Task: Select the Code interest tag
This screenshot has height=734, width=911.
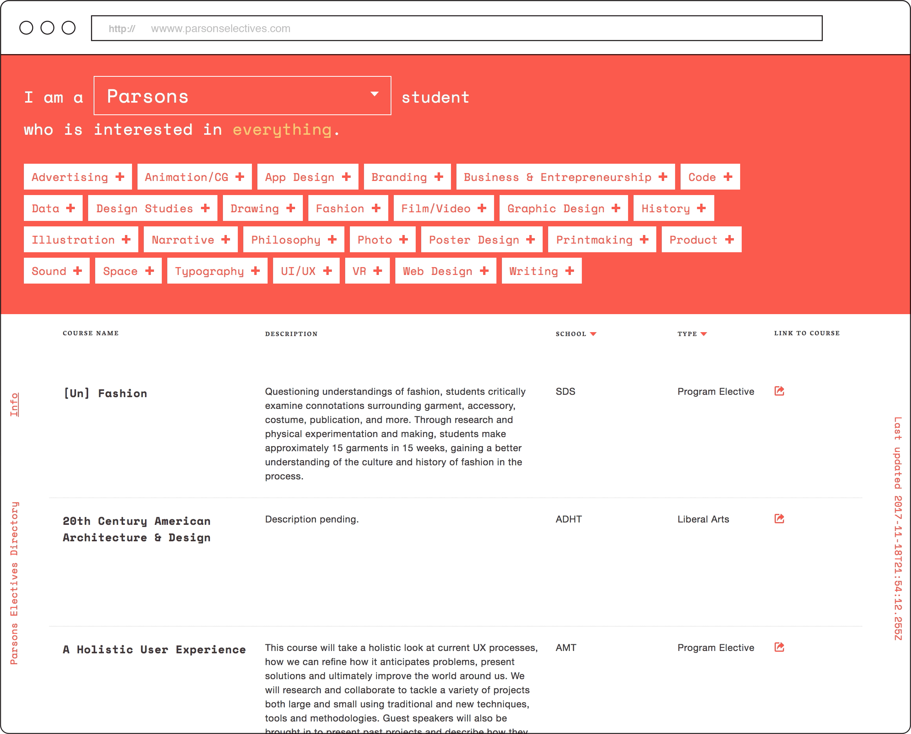Action: [710, 177]
